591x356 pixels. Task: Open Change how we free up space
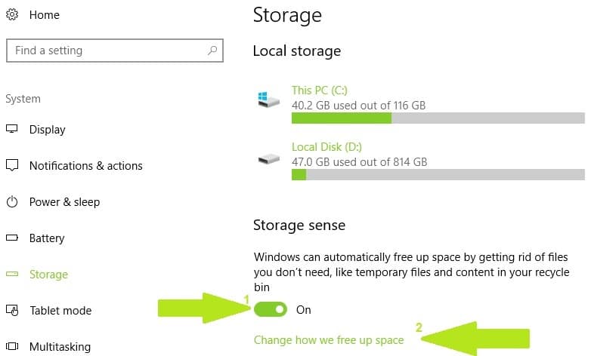click(x=329, y=340)
